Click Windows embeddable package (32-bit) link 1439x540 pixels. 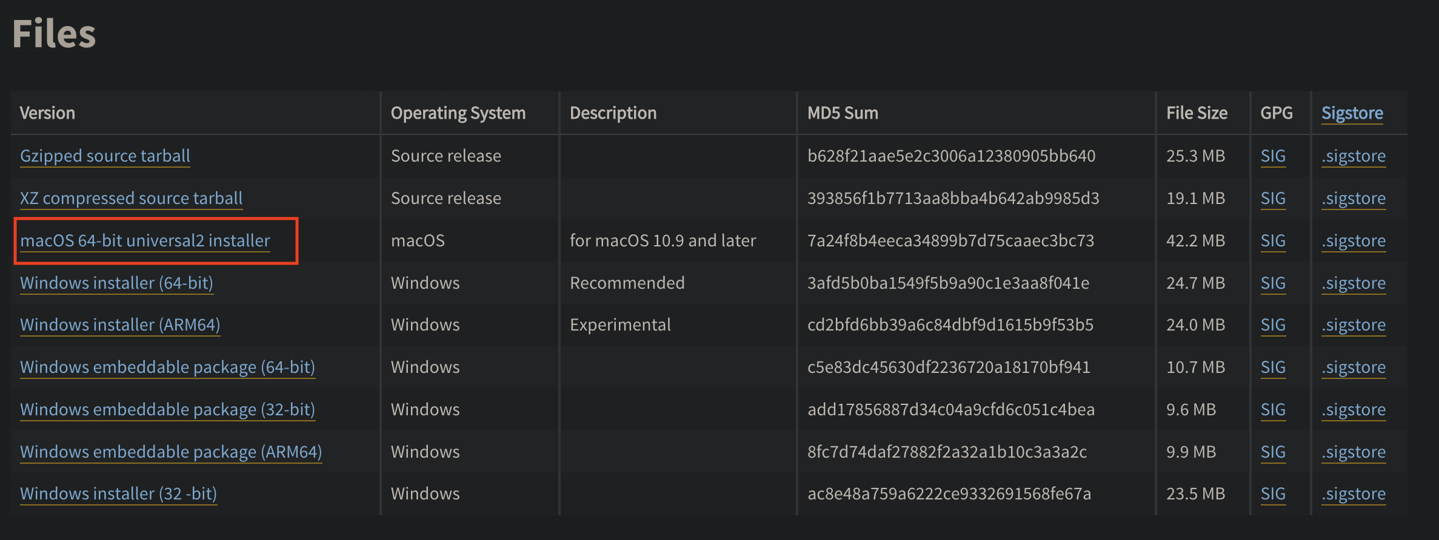point(167,410)
